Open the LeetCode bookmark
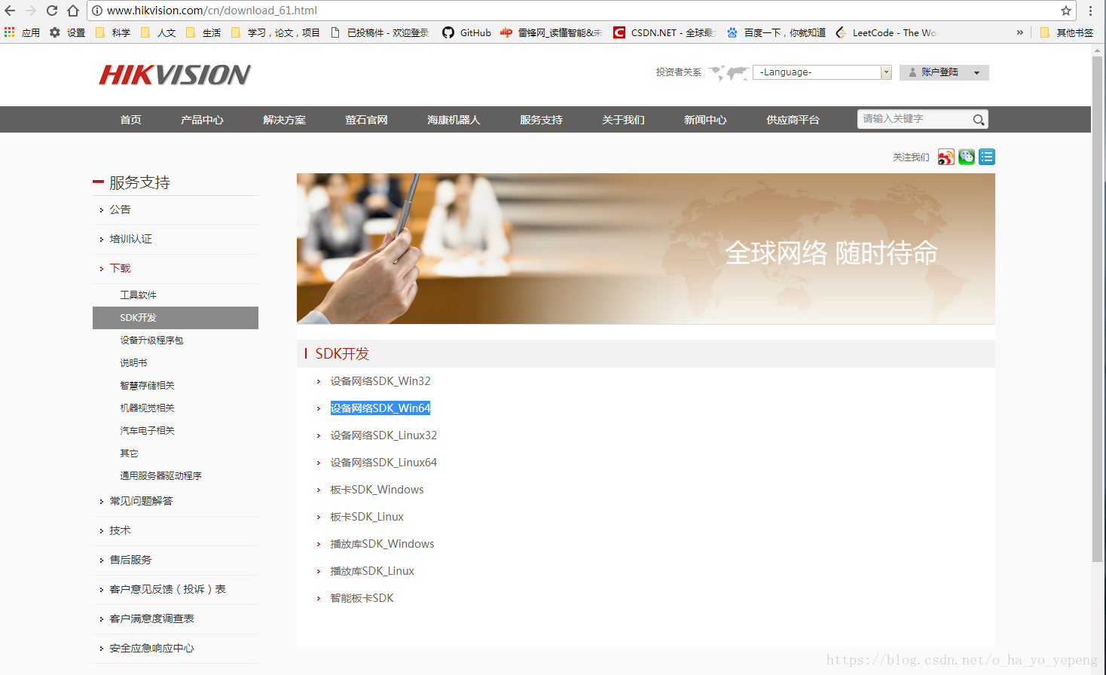The width and height of the screenshot is (1106, 675). tap(886, 32)
